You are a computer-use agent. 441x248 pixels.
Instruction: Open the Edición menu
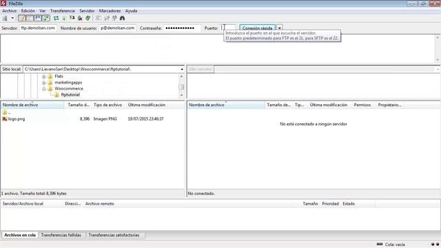(x=28, y=11)
